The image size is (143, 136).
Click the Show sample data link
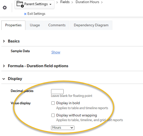pyautogui.click(x=56, y=52)
